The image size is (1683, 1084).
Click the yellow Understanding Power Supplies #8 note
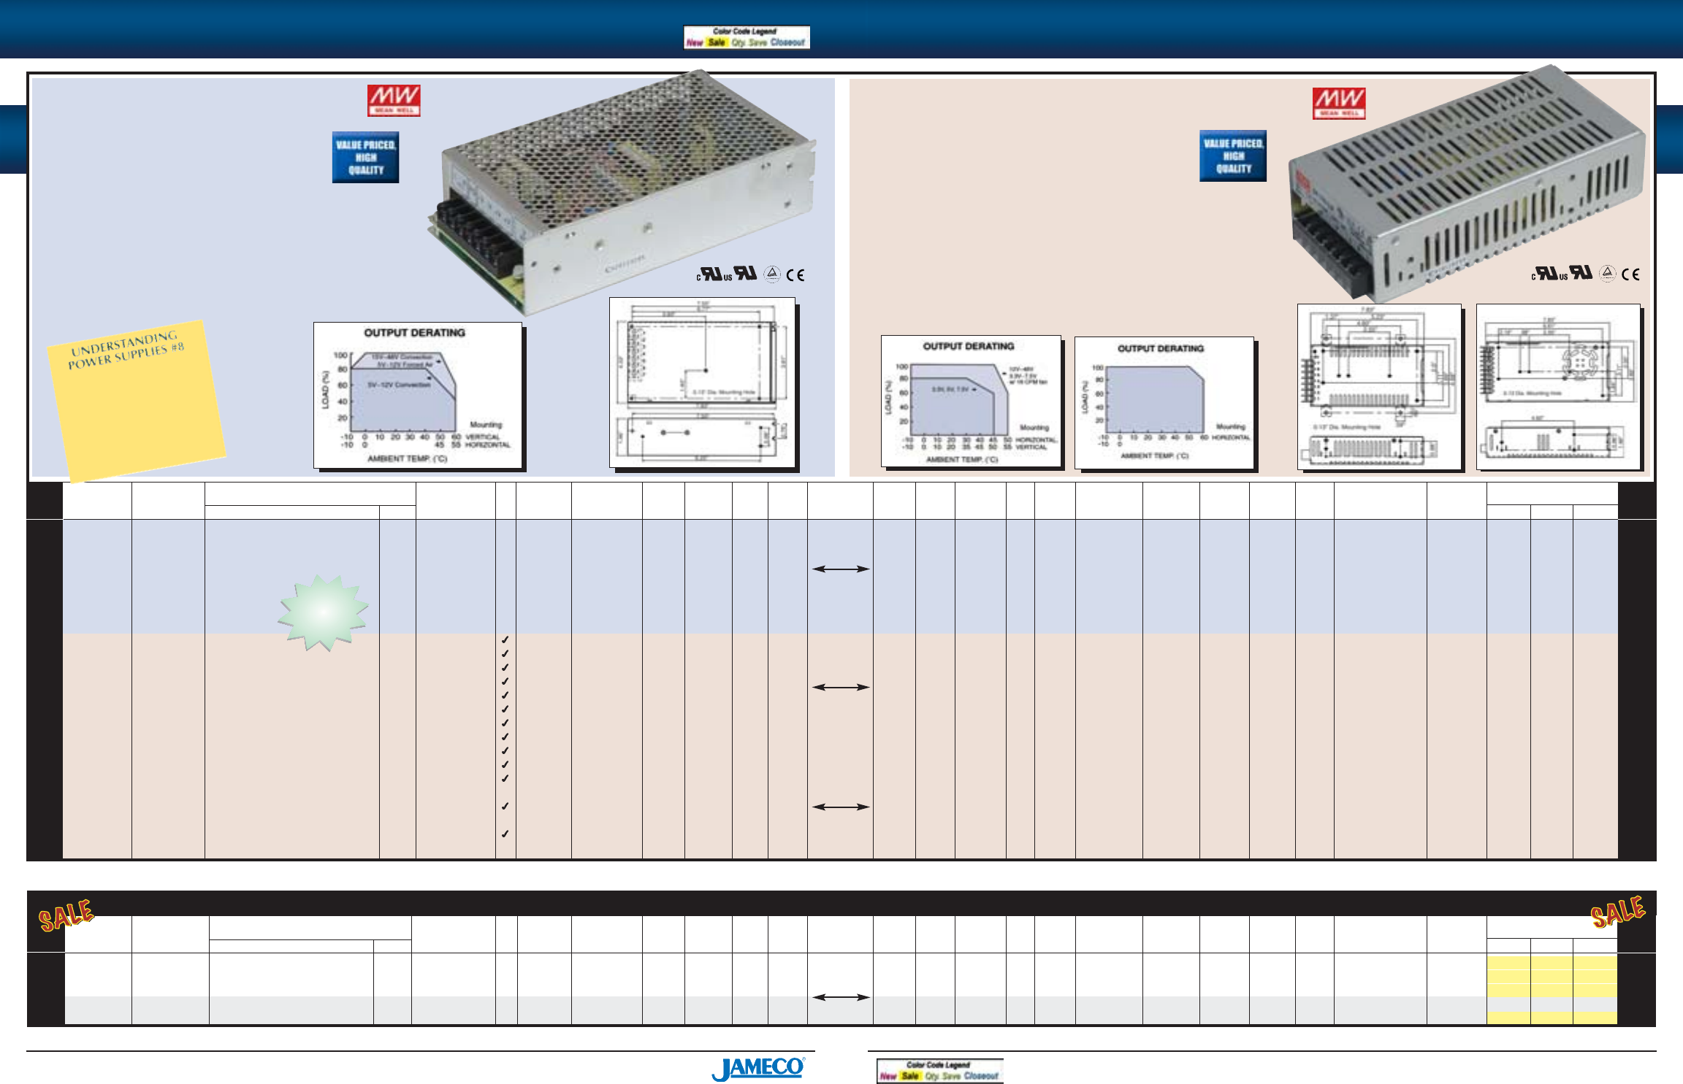(137, 401)
